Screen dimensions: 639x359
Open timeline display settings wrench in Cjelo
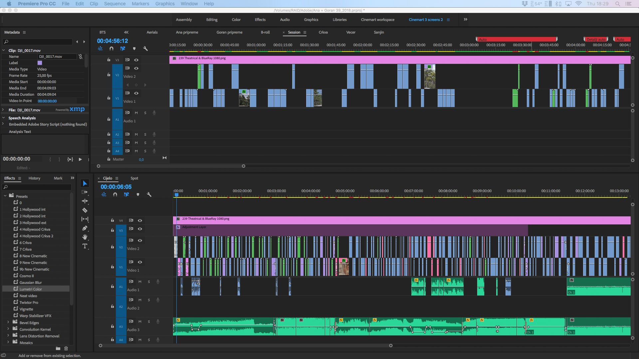149,194
